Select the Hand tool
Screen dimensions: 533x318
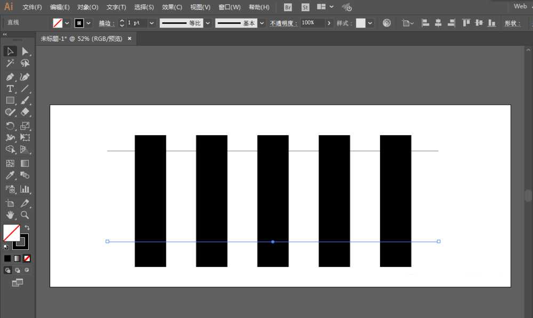(10, 215)
